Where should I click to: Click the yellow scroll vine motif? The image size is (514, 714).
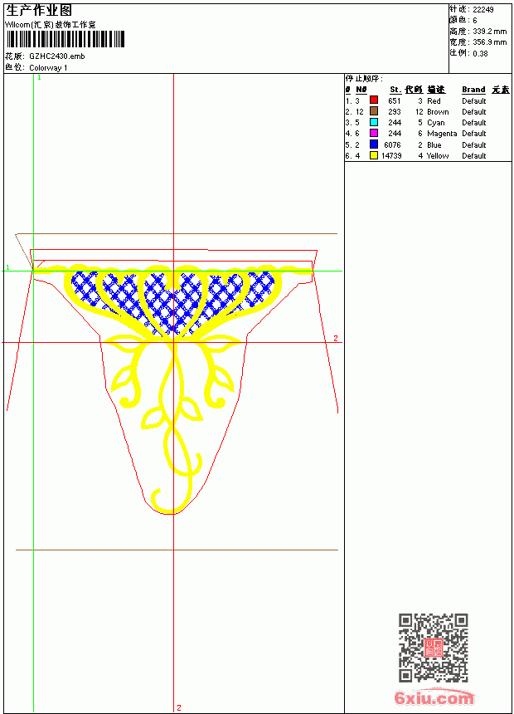172,423
